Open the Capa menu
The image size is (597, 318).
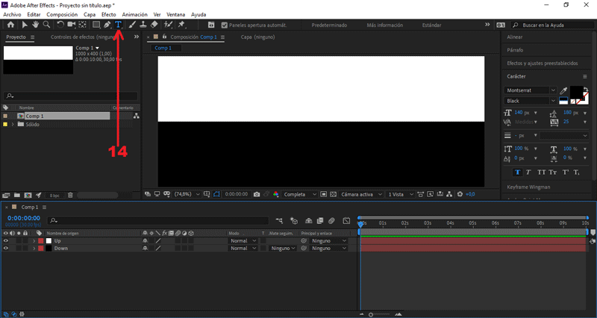[90, 14]
